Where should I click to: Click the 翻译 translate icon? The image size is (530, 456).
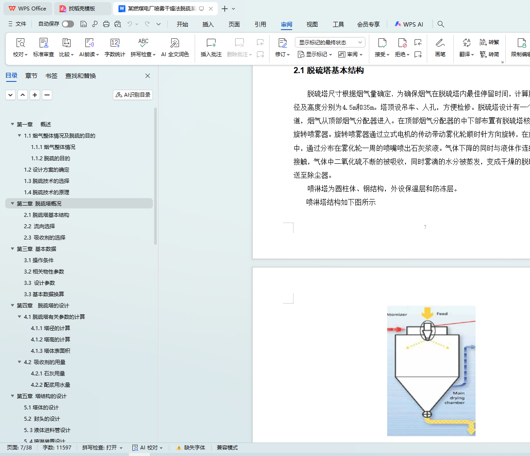466,43
